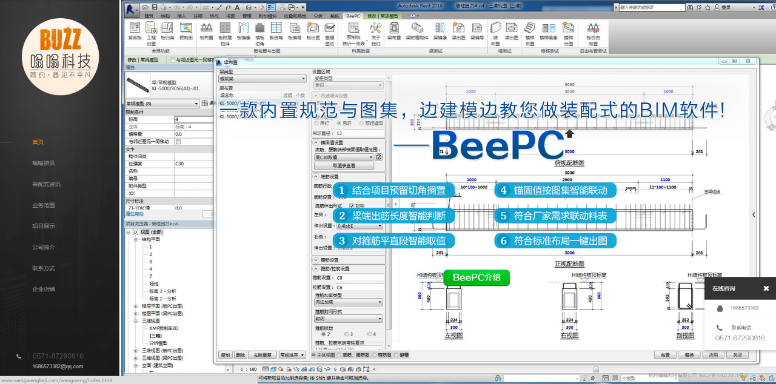Open 预制板统计一览表 dropdown tool

click(353, 34)
